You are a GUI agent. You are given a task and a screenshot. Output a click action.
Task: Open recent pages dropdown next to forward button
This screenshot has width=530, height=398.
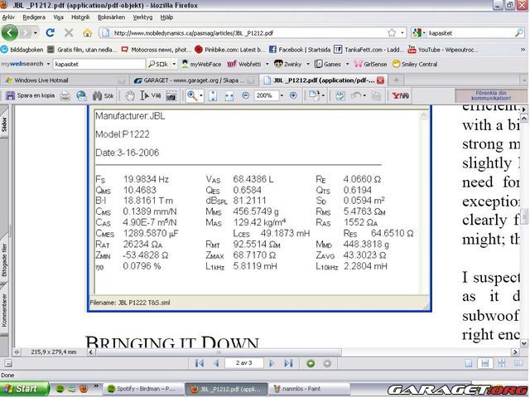(35, 33)
